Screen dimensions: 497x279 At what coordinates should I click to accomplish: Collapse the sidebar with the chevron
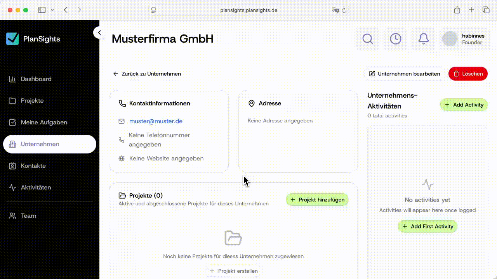coord(99,33)
